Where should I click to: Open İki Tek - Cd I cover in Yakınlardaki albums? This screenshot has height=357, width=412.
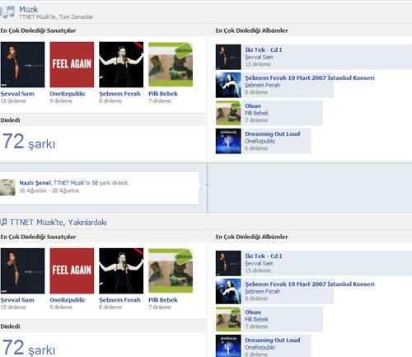[228, 263]
